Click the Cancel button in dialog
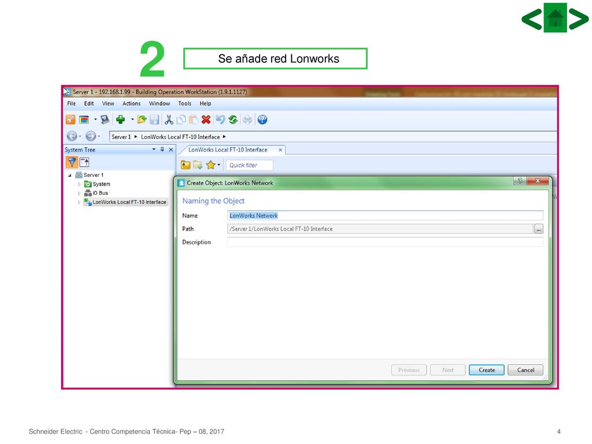Screen dimensions: 592x444 pos(526,370)
